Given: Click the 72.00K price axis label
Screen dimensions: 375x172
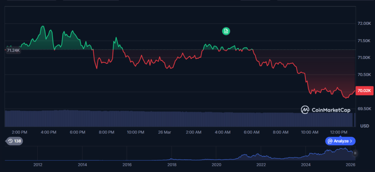Looking at the screenshot, I should pyautogui.click(x=364, y=23).
